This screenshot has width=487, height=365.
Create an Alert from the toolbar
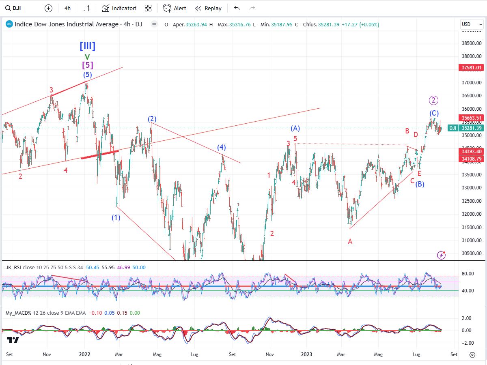tap(175, 8)
